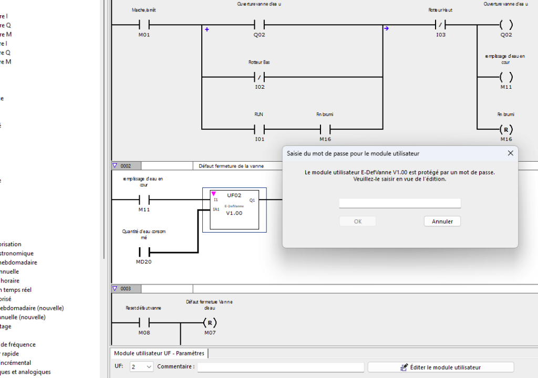Select the UF02 E-DefVanne block
The height and width of the screenshot is (378, 538).
234,209
